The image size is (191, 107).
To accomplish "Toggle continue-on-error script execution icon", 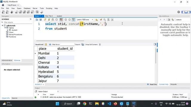I will coord(61,20).
